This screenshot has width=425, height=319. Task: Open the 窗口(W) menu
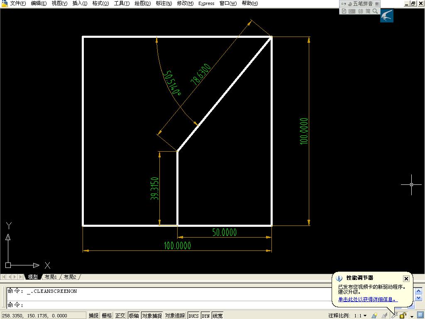point(228,3)
